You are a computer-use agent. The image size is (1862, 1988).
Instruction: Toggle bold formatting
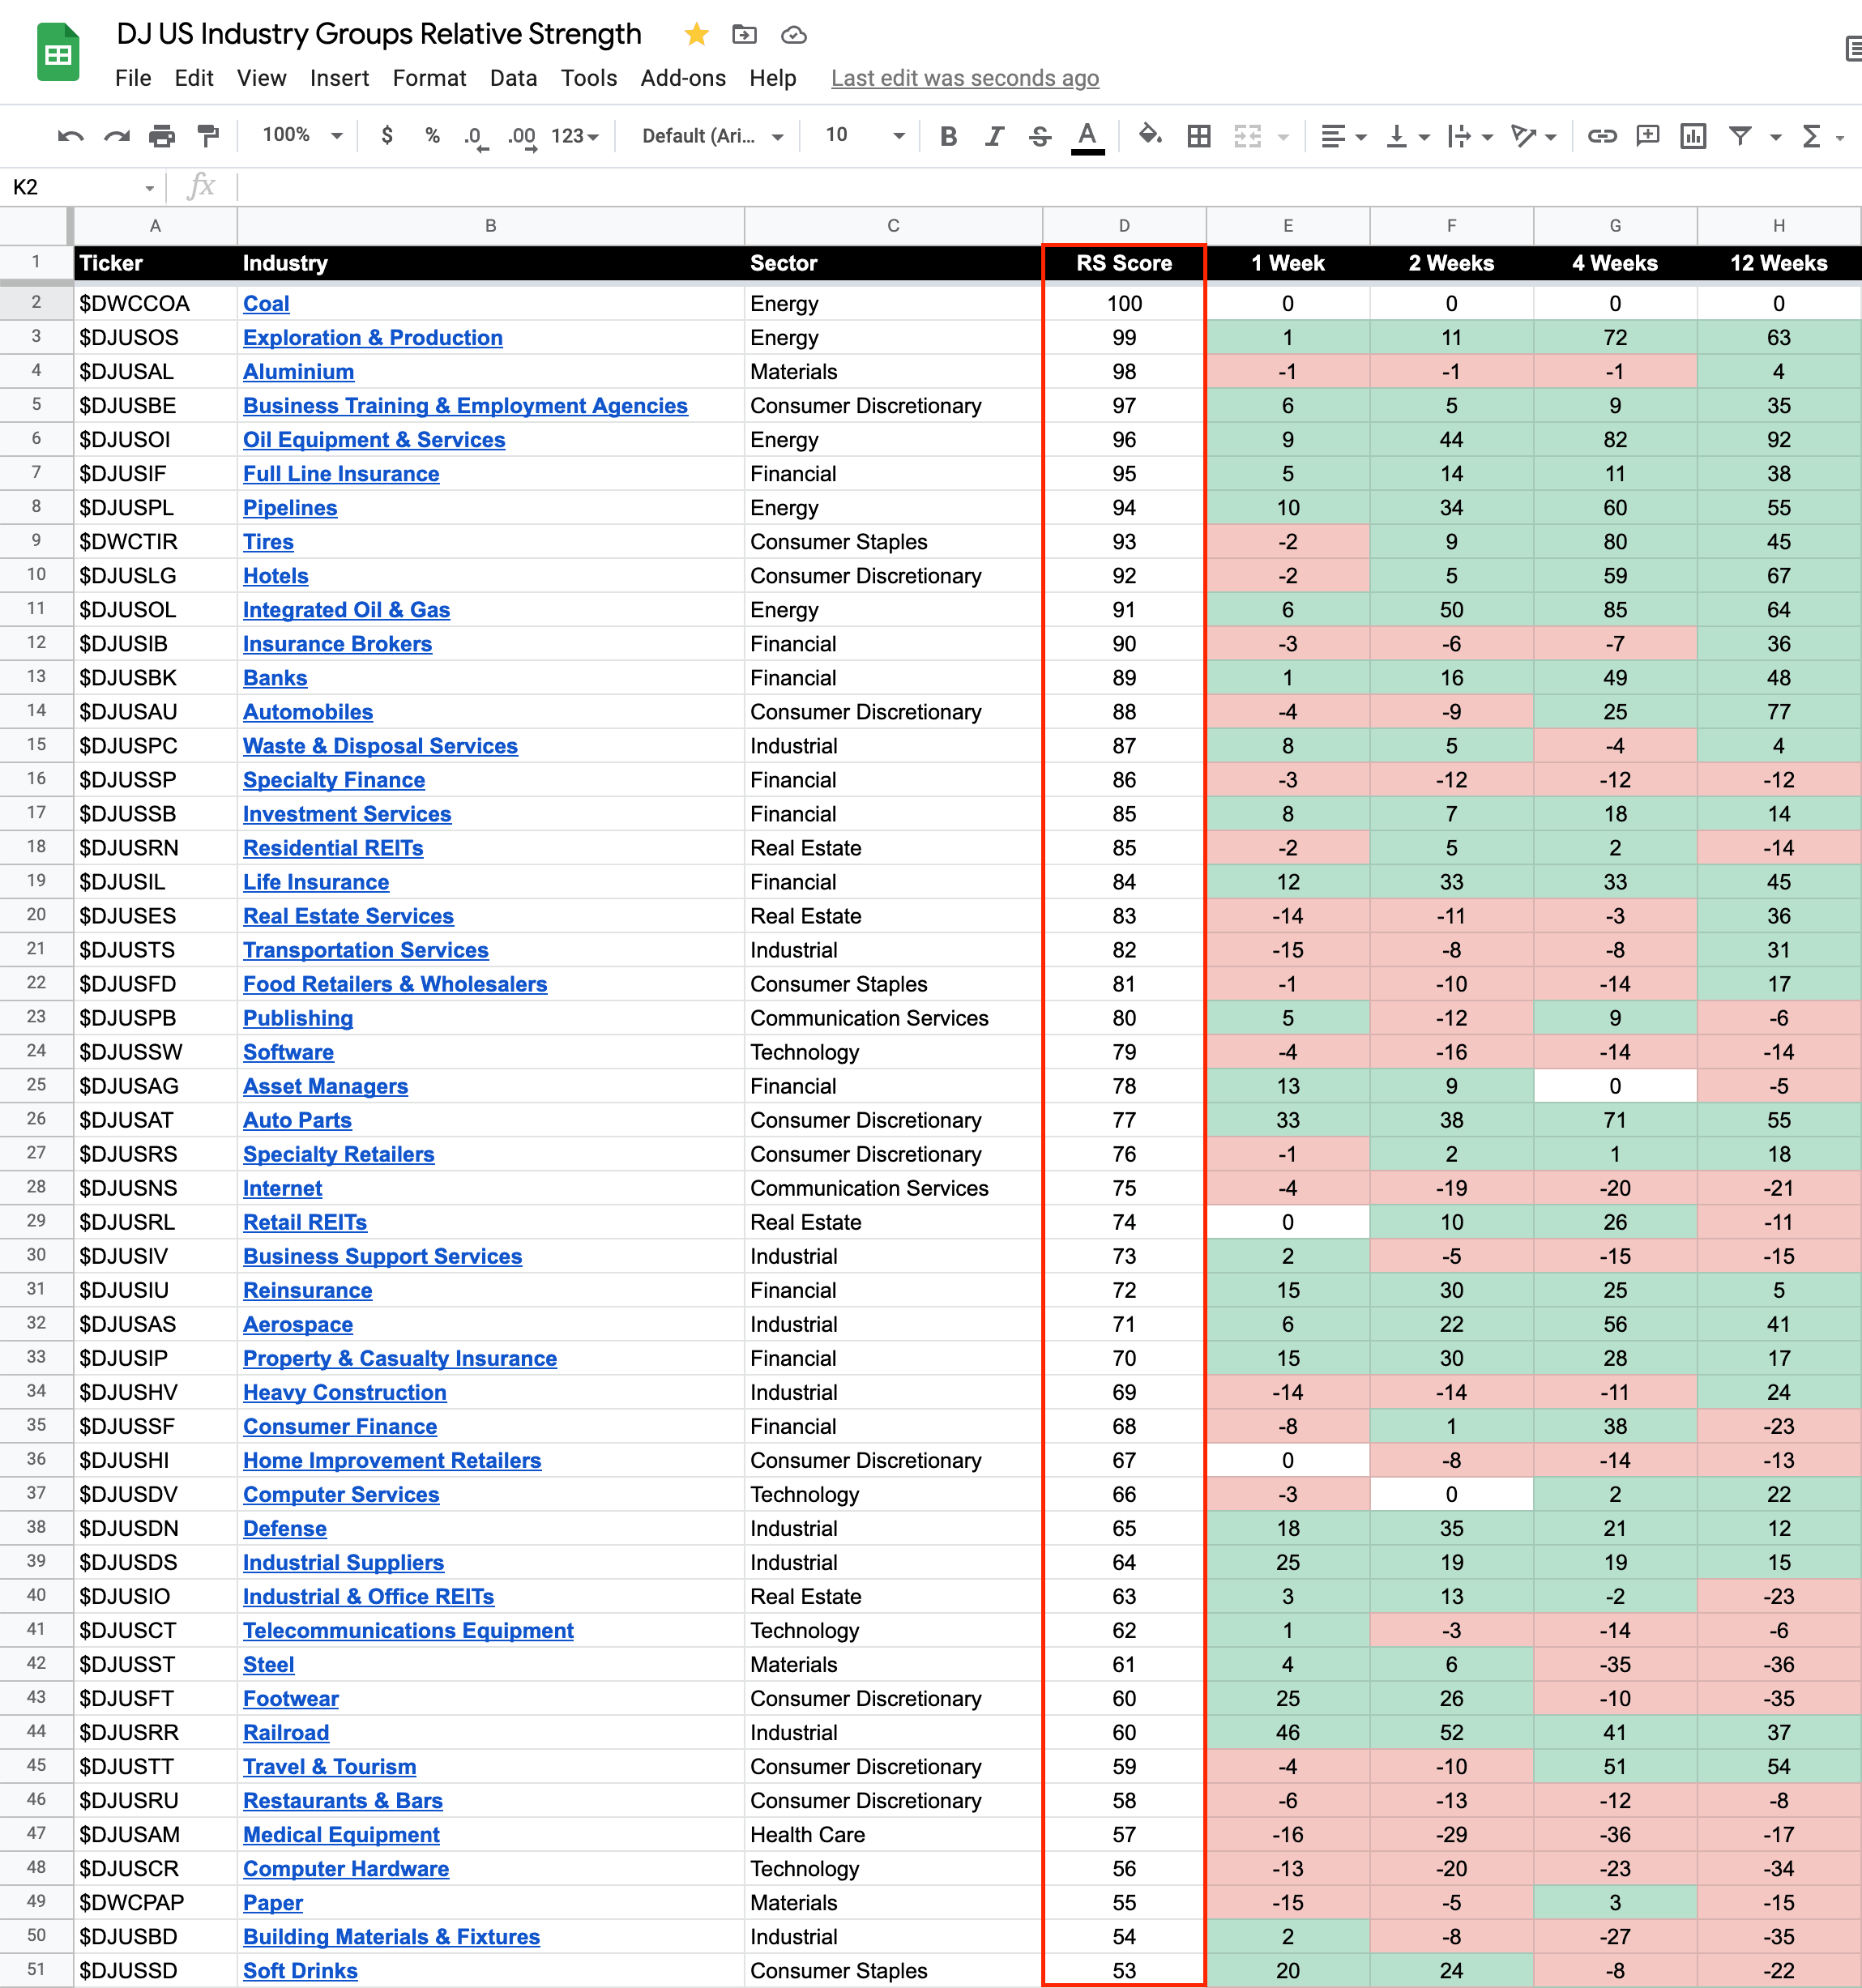click(x=948, y=136)
